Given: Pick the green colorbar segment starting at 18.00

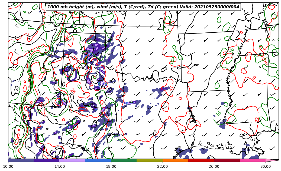Looking at the screenshot, I should [x=124, y=160].
